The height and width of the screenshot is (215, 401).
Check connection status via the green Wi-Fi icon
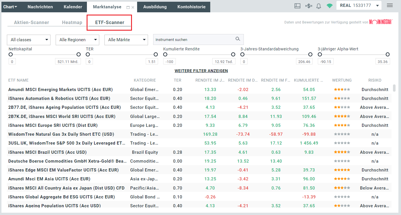[329, 5]
